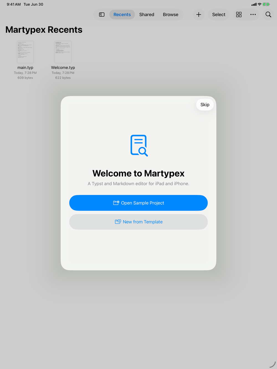Screen dimensions: 277x369
Task: Select the Welcome.typ file name
Action: coord(63,68)
